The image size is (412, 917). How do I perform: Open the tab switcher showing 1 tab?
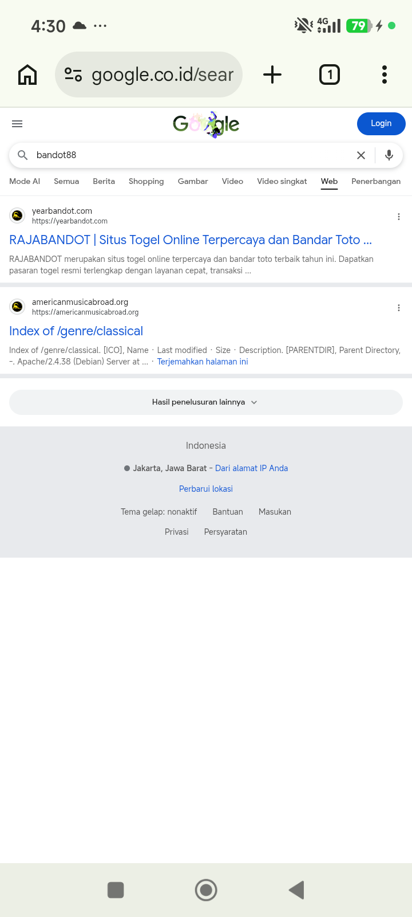pyautogui.click(x=330, y=75)
